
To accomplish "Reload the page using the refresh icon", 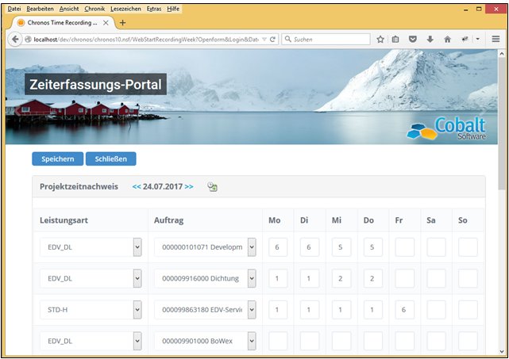I will coord(272,39).
